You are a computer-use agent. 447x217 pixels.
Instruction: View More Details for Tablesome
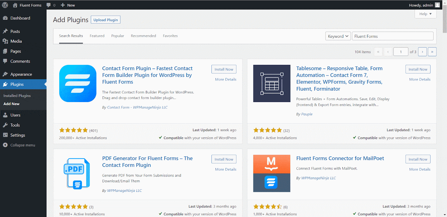(420, 79)
